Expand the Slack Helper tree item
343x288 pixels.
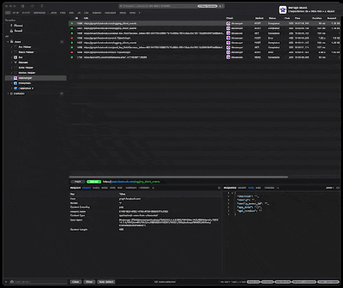12,52
